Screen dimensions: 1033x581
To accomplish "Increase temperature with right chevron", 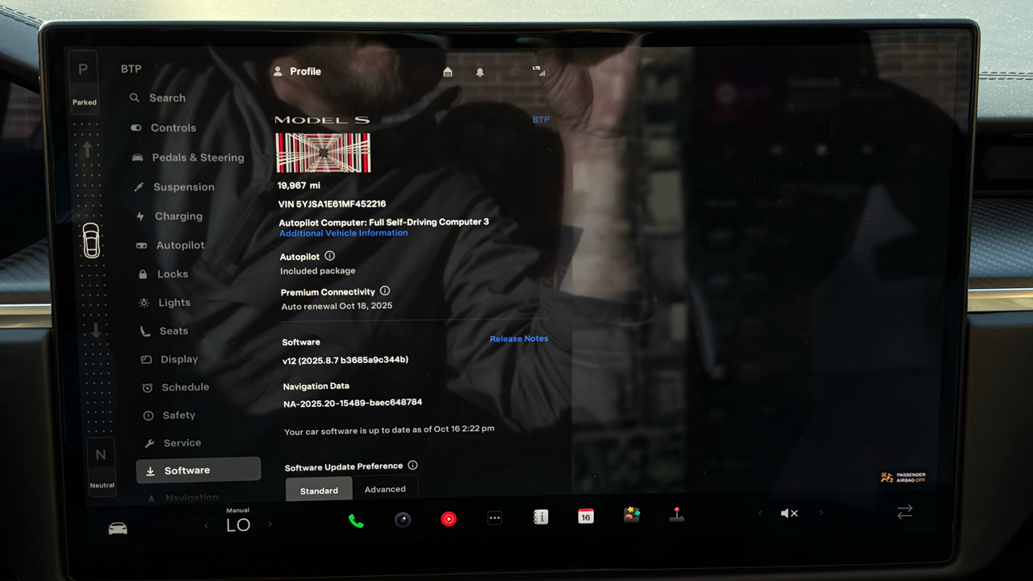I will [x=270, y=525].
